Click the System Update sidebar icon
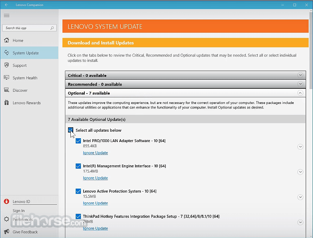The width and height of the screenshot is (313, 238). point(7,53)
